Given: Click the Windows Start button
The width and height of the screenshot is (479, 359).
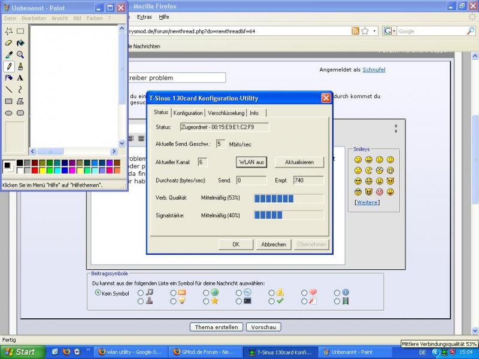Looking at the screenshot, I should pos(20,352).
